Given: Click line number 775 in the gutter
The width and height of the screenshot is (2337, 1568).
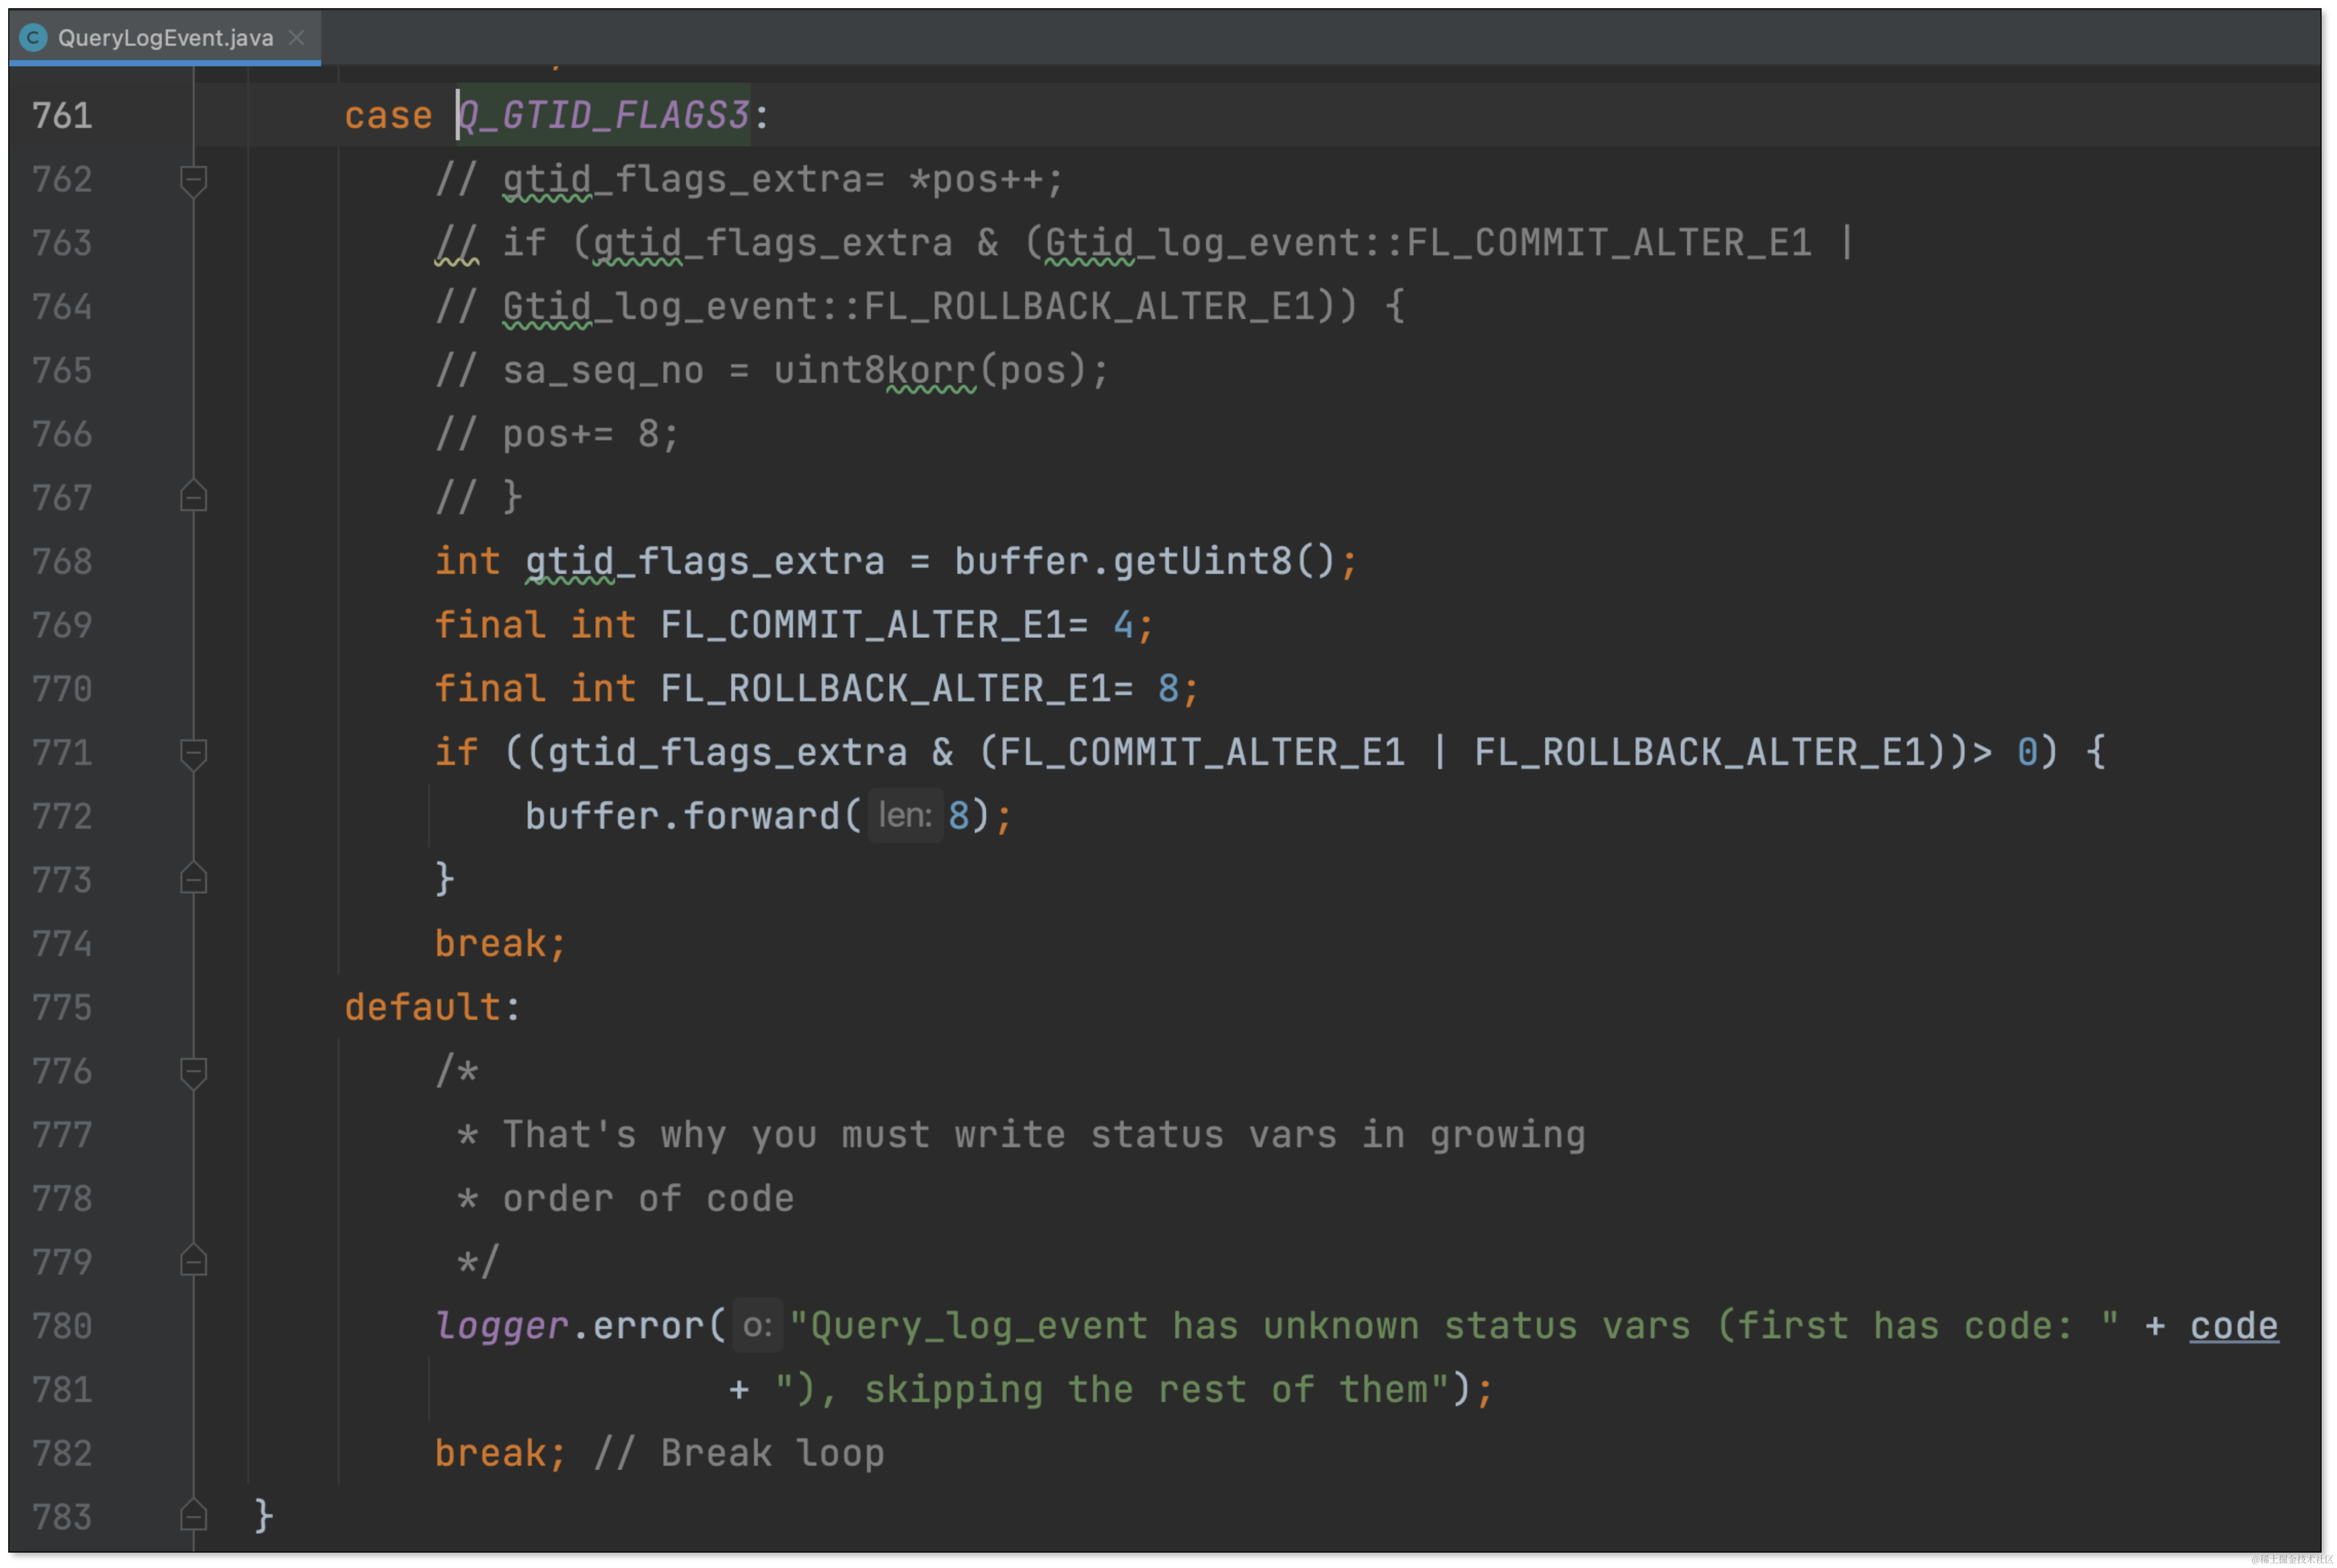Looking at the screenshot, I should (62, 1008).
